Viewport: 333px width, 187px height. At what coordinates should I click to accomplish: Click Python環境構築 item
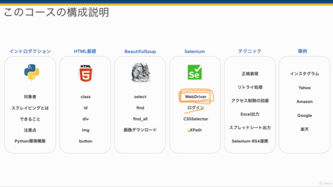[30, 141]
